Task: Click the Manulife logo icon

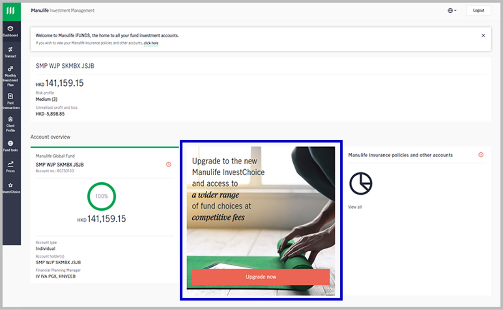Action: (x=11, y=11)
